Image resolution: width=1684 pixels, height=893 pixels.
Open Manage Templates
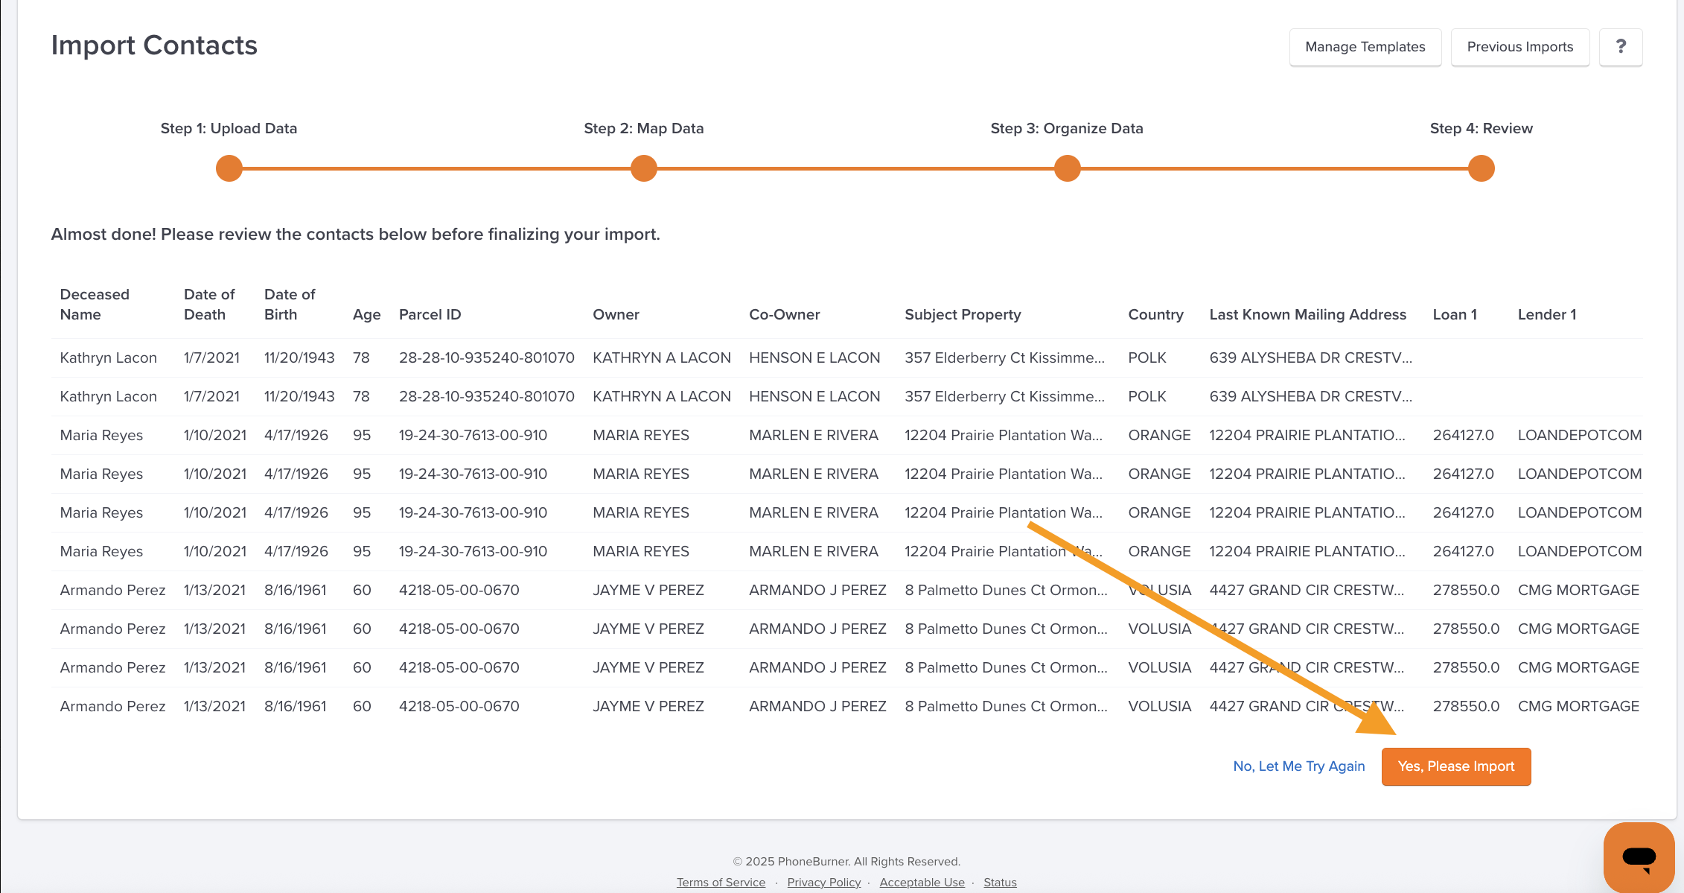click(1365, 47)
